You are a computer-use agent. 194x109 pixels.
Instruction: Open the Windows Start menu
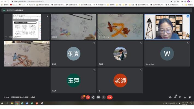coord(2,103)
